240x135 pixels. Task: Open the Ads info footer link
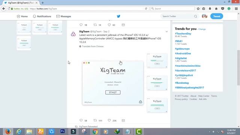coord(202,99)
